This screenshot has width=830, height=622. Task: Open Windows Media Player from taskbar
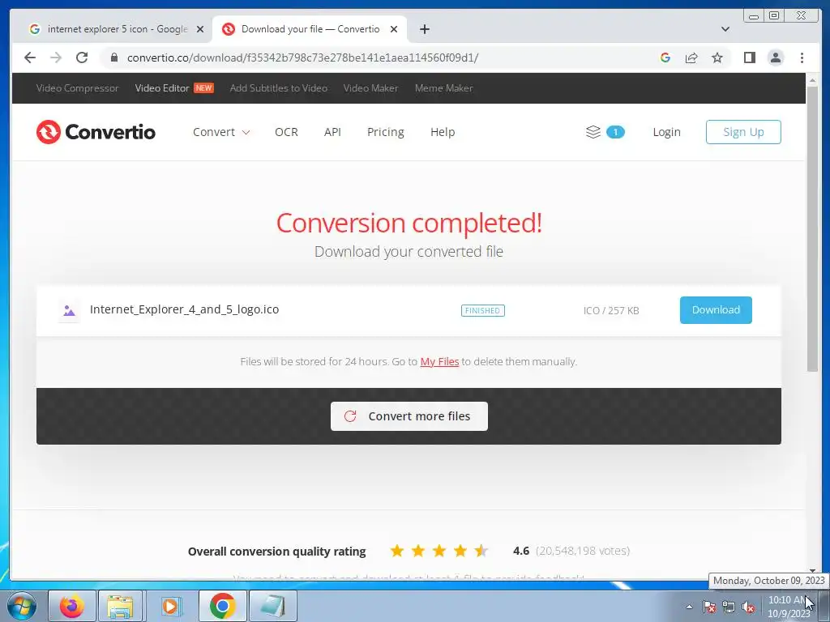coord(170,606)
